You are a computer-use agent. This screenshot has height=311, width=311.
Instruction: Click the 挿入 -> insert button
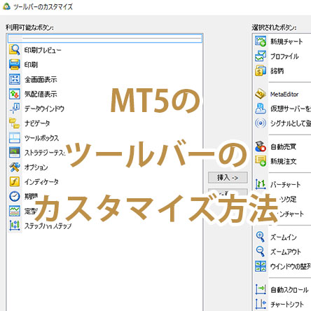pyautogui.click(x=228, y=178)
